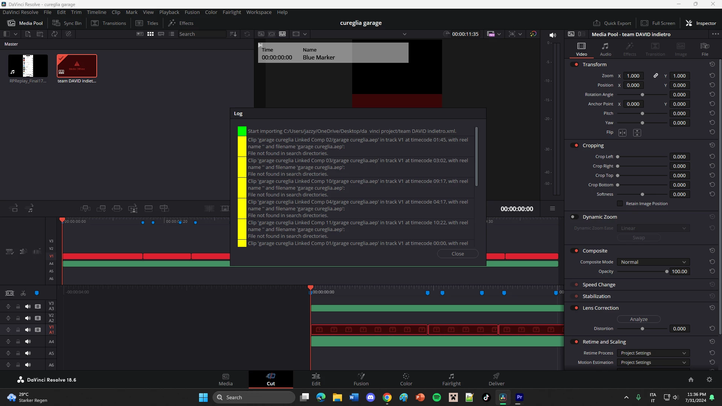Adjust the Rotation Angle slider
Image resolution: width=722 pixels, height=406 pixels.
(x=642, y=94)
